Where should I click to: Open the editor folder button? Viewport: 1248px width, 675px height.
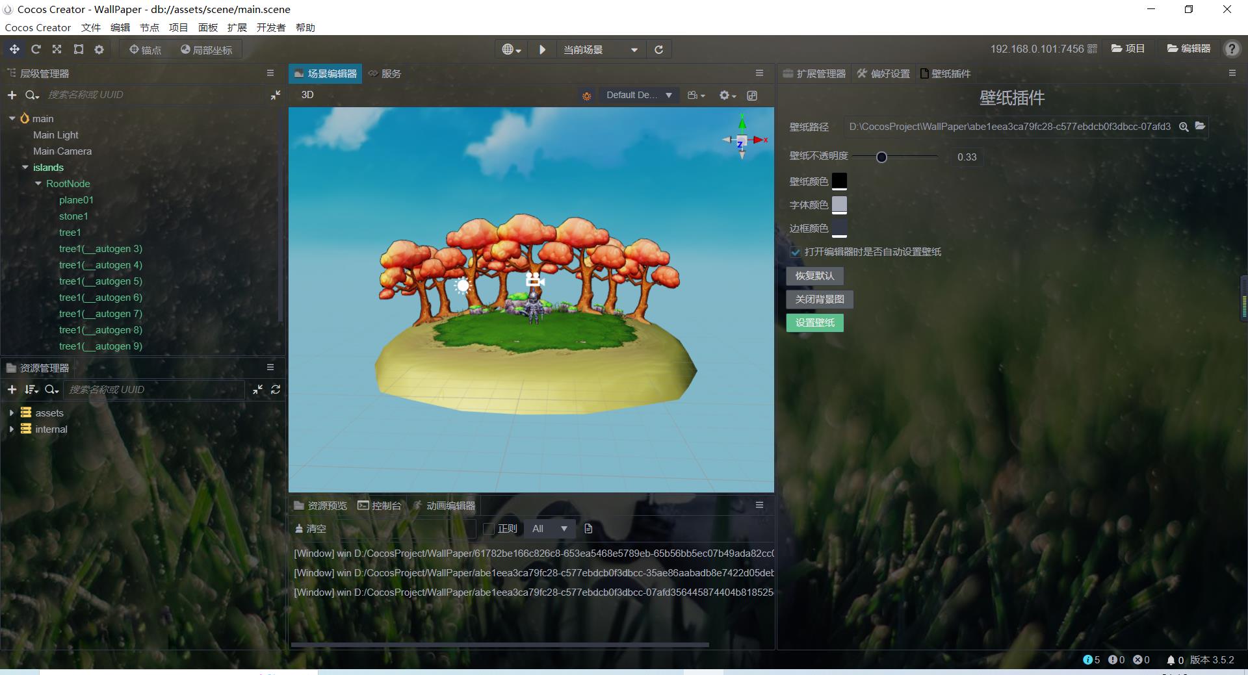[1188, 49]
